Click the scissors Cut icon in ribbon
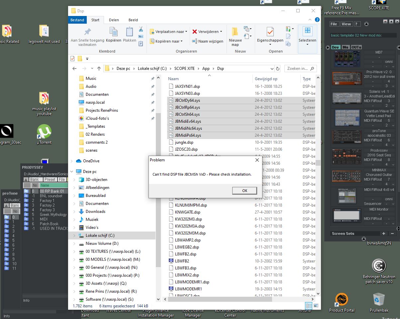400x319 pixels. pyautogui.click(x=141, y=29)
